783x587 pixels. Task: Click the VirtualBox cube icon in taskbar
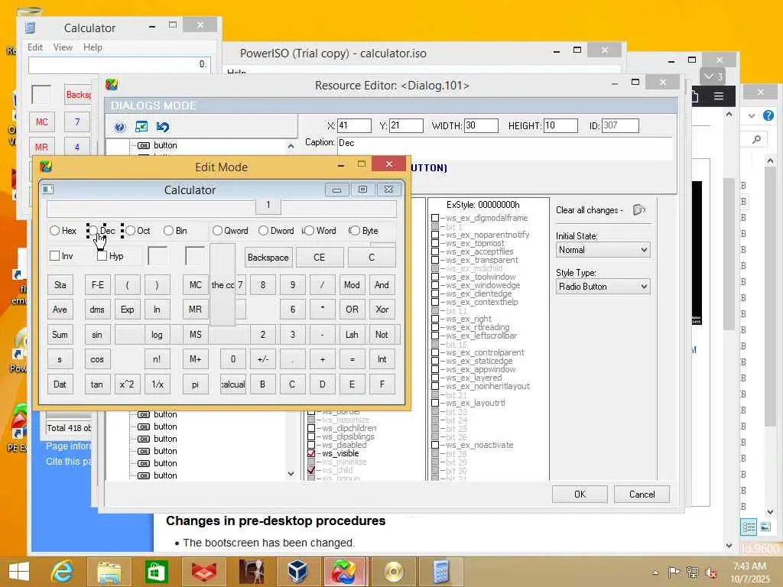click(x=298, y=572)
